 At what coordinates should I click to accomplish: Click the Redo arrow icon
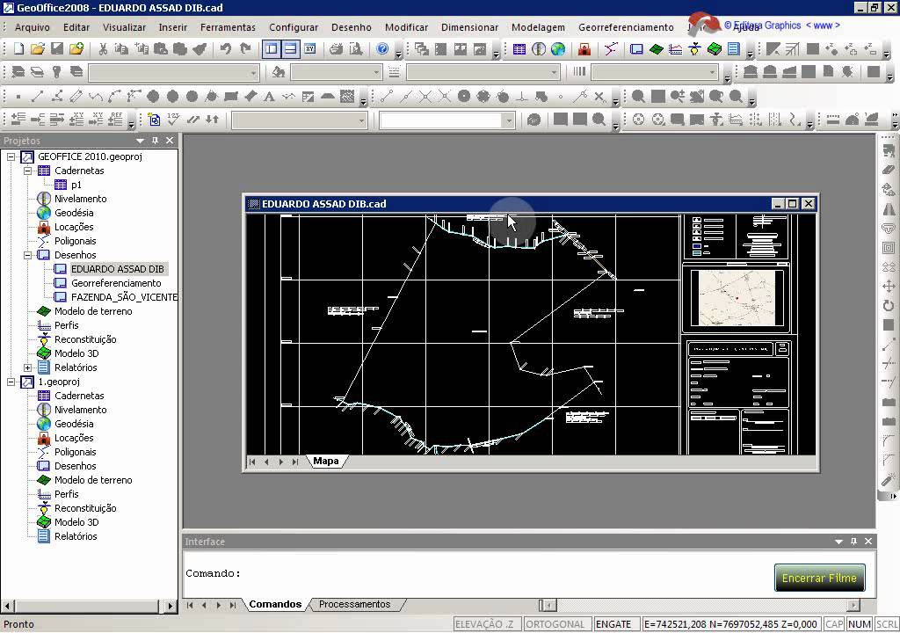pyautogui.click(x=245, y=49)
